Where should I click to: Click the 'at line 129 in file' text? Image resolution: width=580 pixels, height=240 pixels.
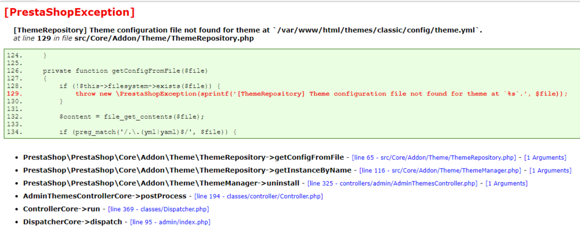(43, 38)
